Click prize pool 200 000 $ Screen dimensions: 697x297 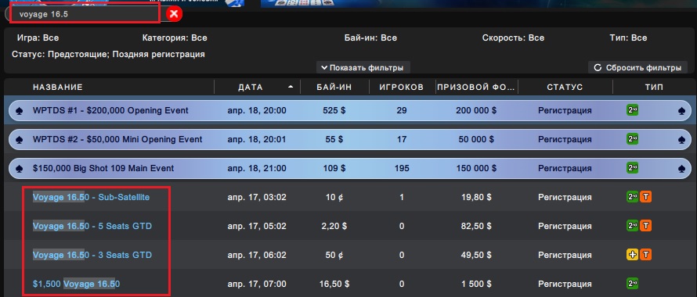[x=476, y=110]
